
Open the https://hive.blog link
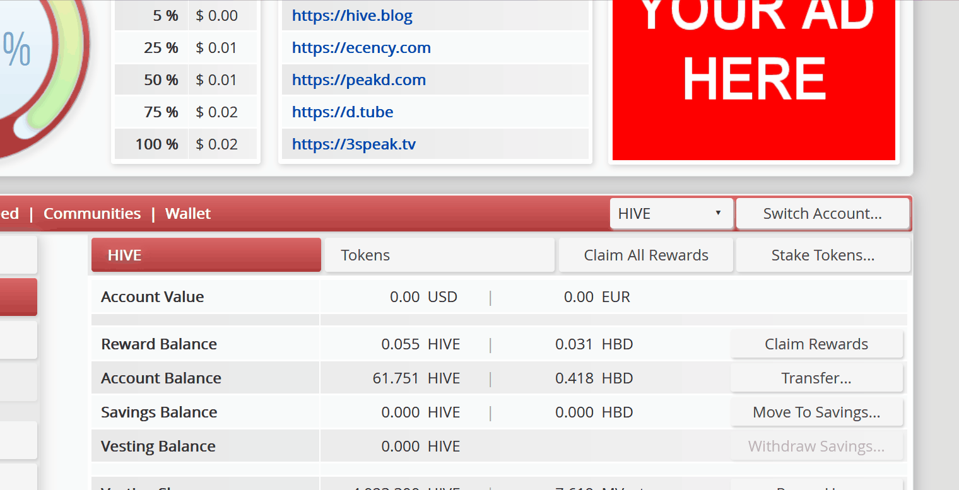tap(352, 16)
